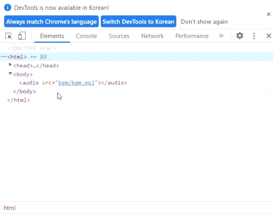Screen dimensions: 273x215
Task: Close the DevTools panel
Action: click(269, 36)
